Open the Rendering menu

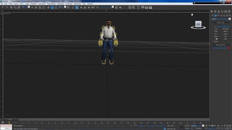pos(61,4)
